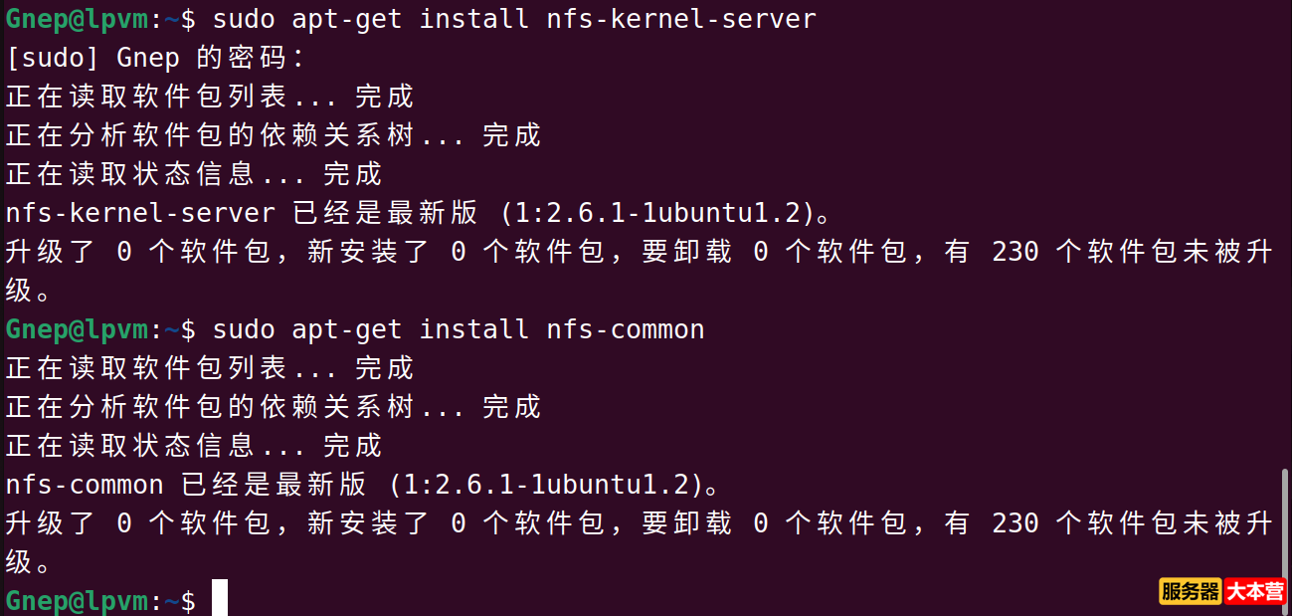
Task: Click 正在读取状态信息 line above nfs-common 已经是最新版
Action: pos(193,446)
